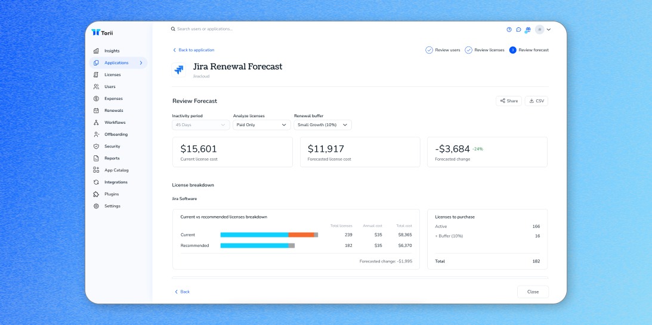The height and width of the screenshot is (325, 652).
Task: Open the chat bubble icon
Action: point(518,30)
